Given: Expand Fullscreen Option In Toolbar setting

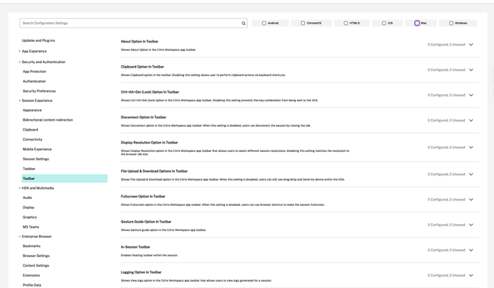Looking at the screenshot, I should click(x=471, y=199).
